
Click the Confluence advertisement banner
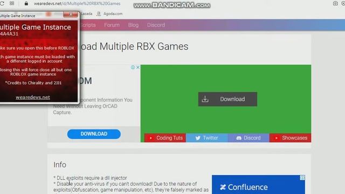258,184
